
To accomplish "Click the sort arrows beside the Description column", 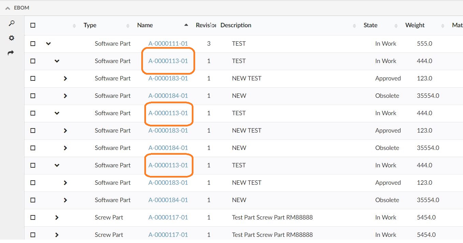I will (355, 26).
